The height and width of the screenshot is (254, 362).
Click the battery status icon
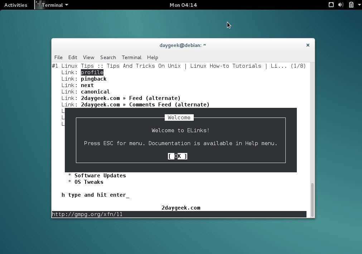click(x=351, y=5)
